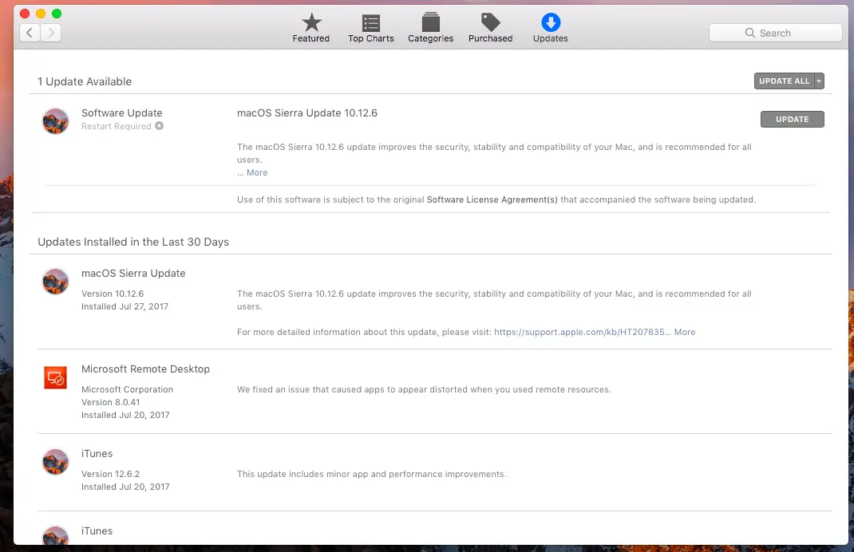Open the Update All dropdown arrow
This screenshot has height=552, width=854.
(x=819, y=81)
